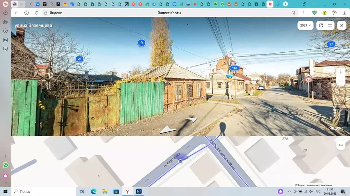Open the WhatsApp sidebar icon
Image resolution: width=350 pixels, height=196 pixels.
coord(5,165)
